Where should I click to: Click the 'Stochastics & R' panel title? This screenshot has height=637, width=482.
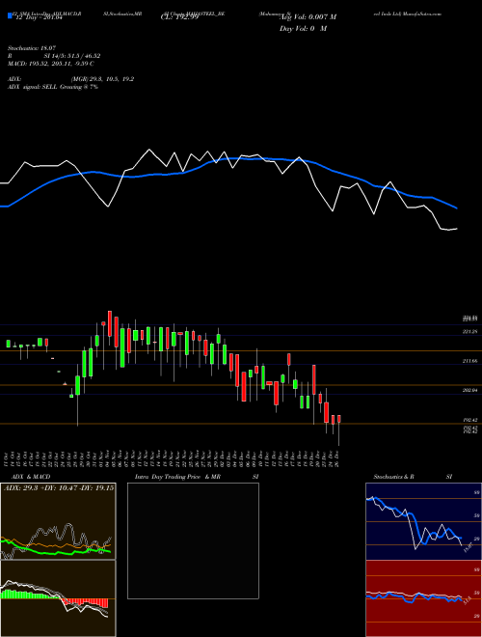[393, 477]
